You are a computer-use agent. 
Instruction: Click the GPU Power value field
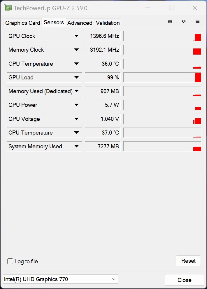click(x=103, y=105)
